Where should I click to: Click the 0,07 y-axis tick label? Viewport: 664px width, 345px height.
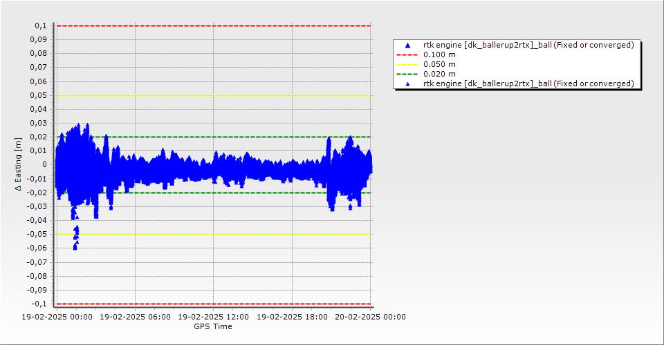[39, 68]
